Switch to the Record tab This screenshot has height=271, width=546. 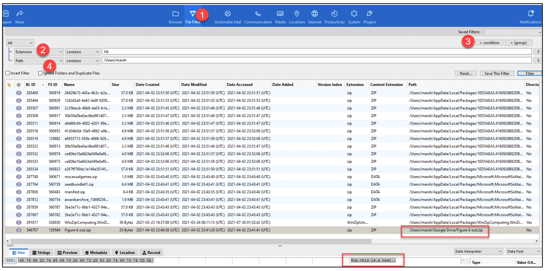coord(151,253)
